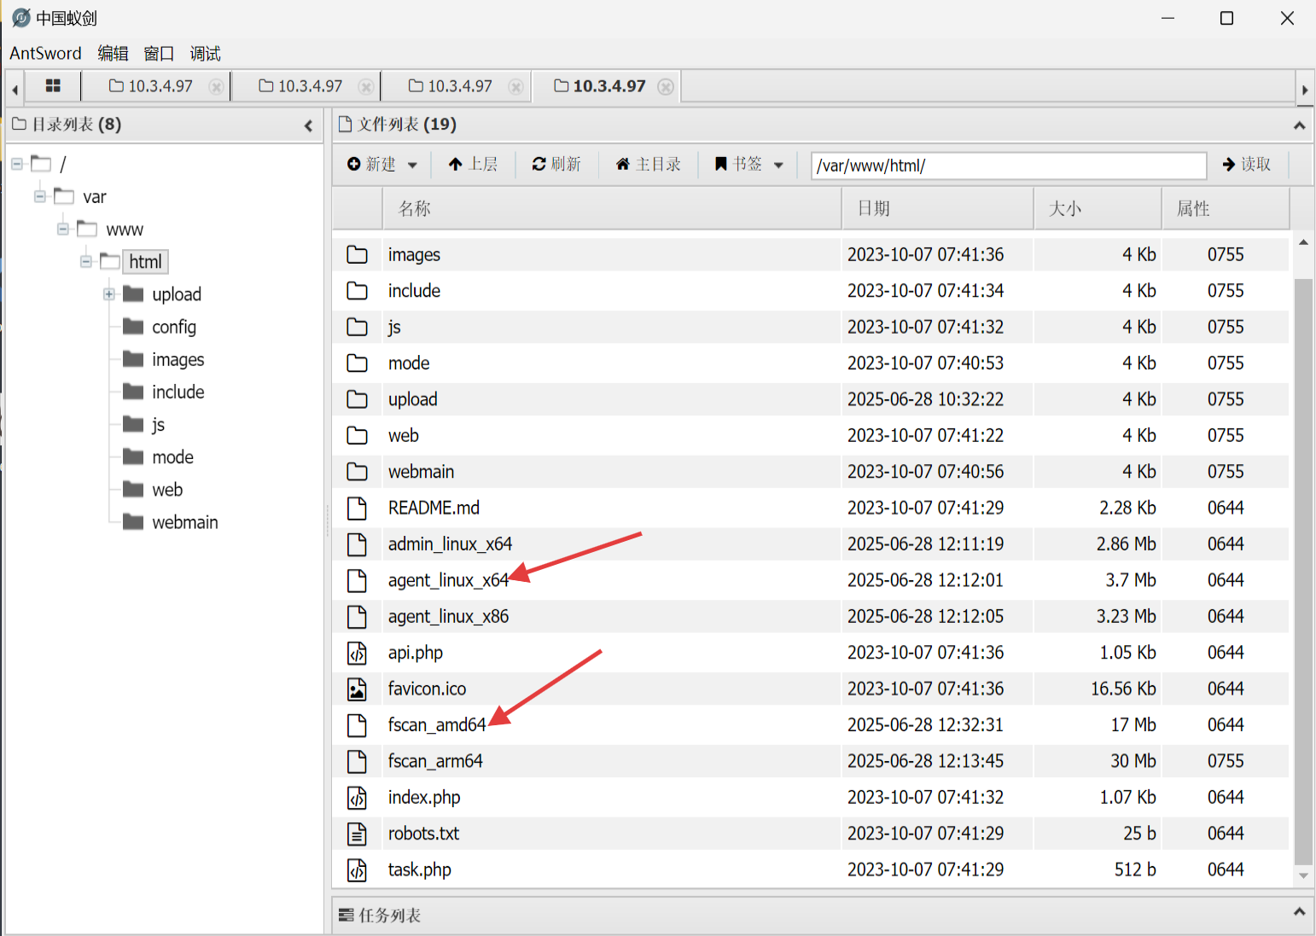Collapse the html tree node
This screenshot has width=1316, height=936.
86,262
